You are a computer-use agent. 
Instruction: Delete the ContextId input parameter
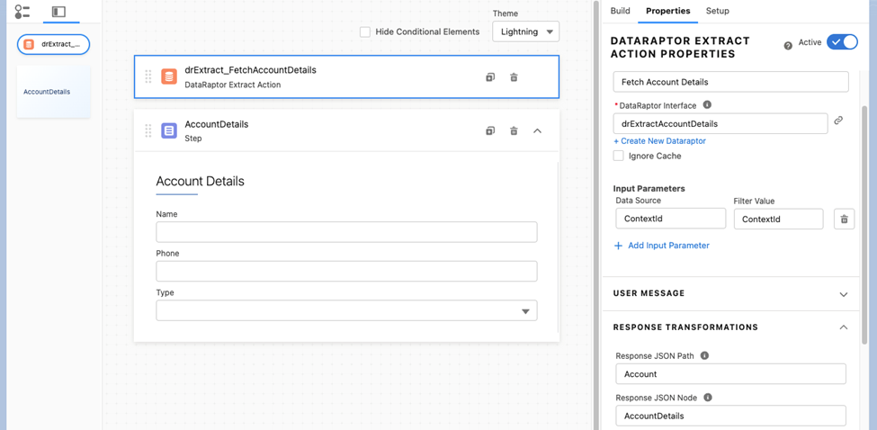click(845, 219)
